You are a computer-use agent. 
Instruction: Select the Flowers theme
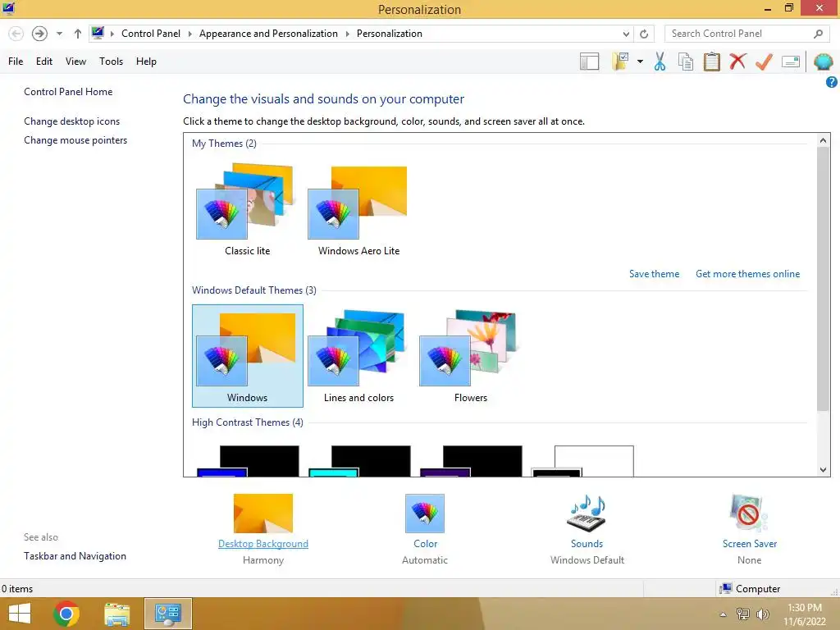470,356
